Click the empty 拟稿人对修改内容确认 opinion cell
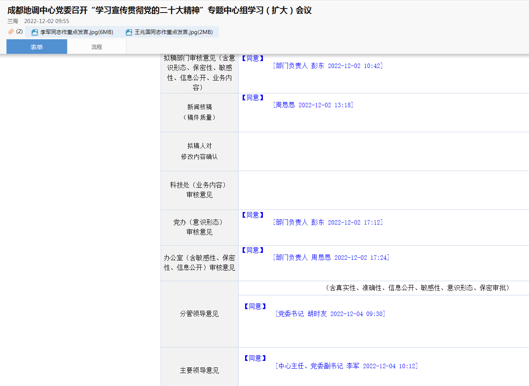Viewport: 529px width, 386px height. pos(383,152)
